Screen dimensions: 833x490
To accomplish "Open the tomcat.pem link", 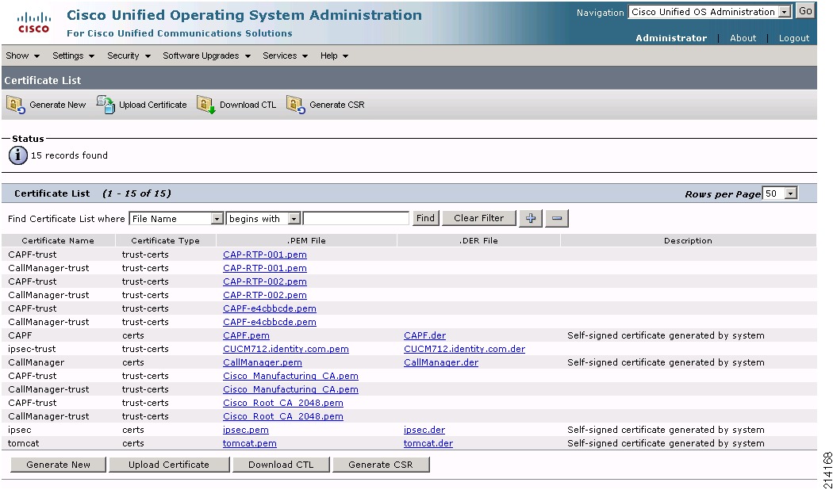I will [x=250, y=443].
